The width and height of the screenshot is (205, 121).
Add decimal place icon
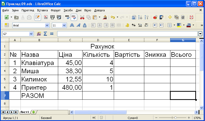tap(140, 25)
